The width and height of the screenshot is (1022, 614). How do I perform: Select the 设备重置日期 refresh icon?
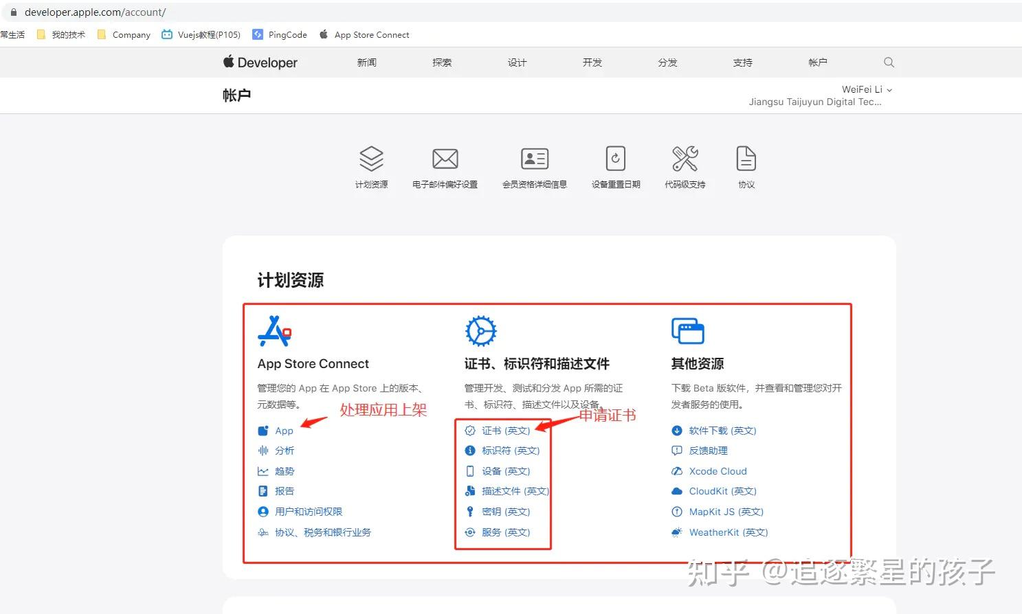coord(615,159)
